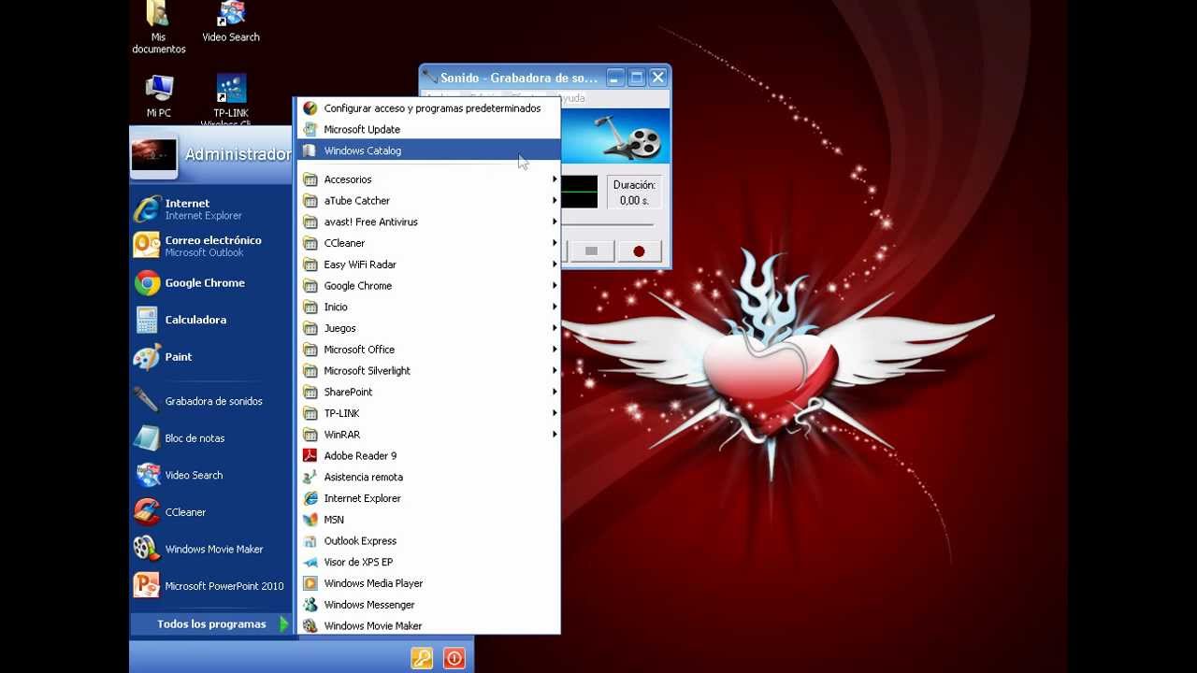Expand the Microsoft Silverlight folder
1197x673 pixels.
428,370
